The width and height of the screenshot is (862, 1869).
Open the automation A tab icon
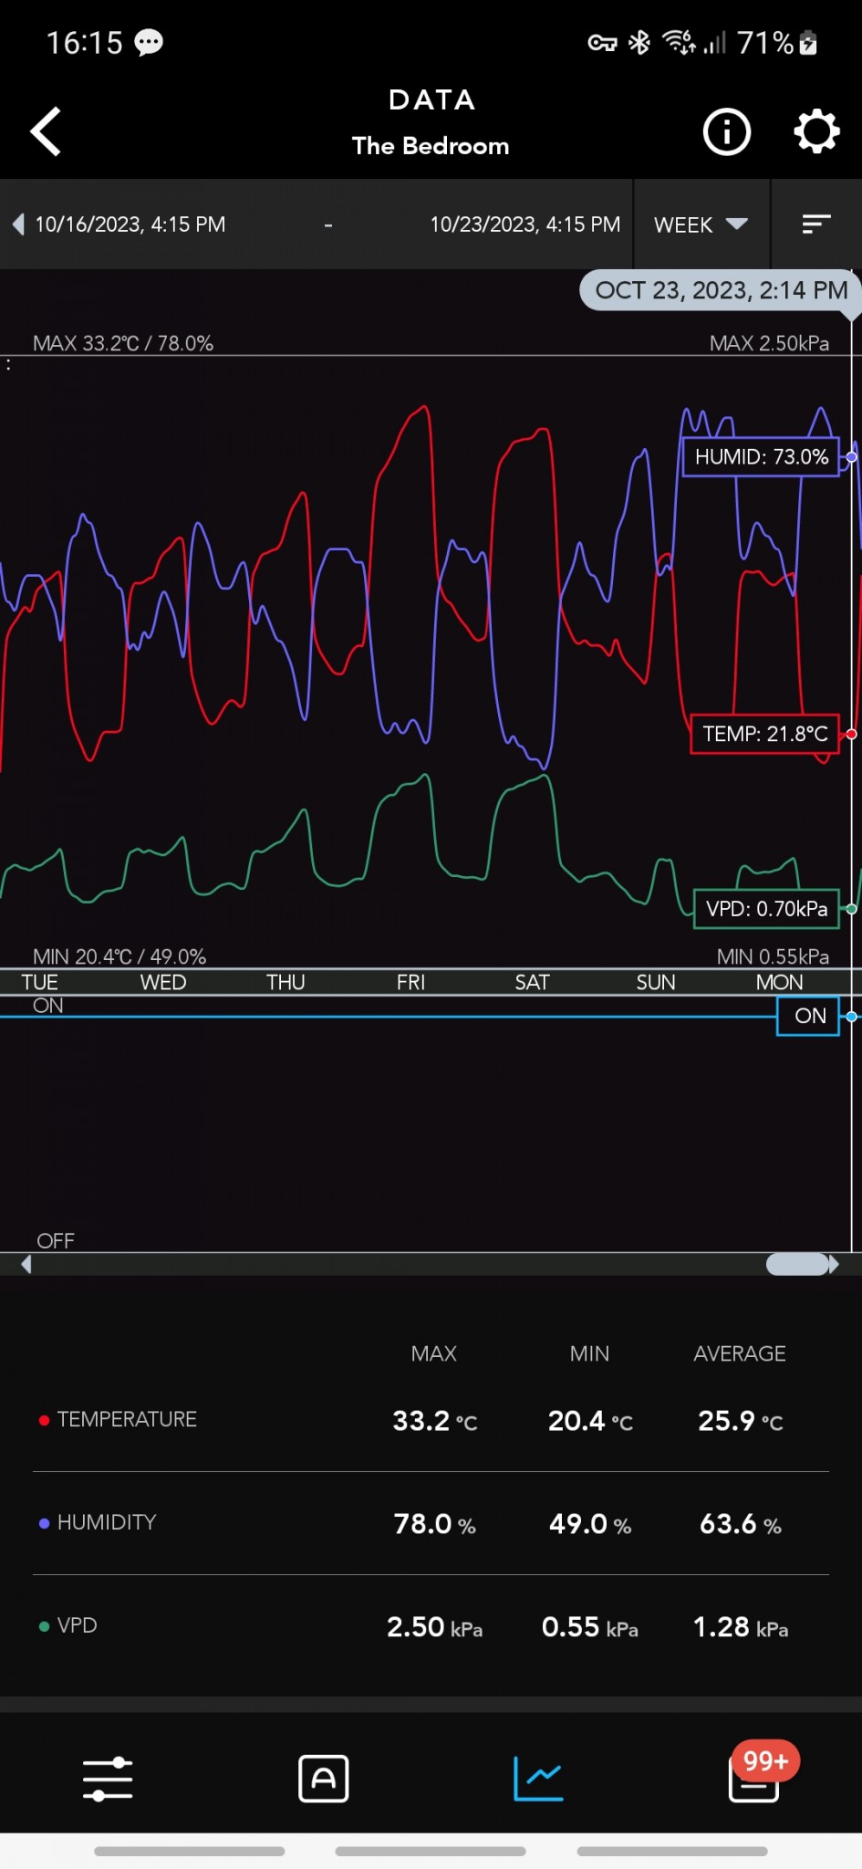[x=324, y=1779]
